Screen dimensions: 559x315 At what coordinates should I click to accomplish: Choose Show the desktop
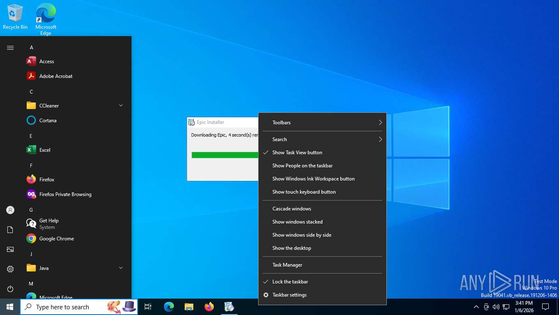322,248
